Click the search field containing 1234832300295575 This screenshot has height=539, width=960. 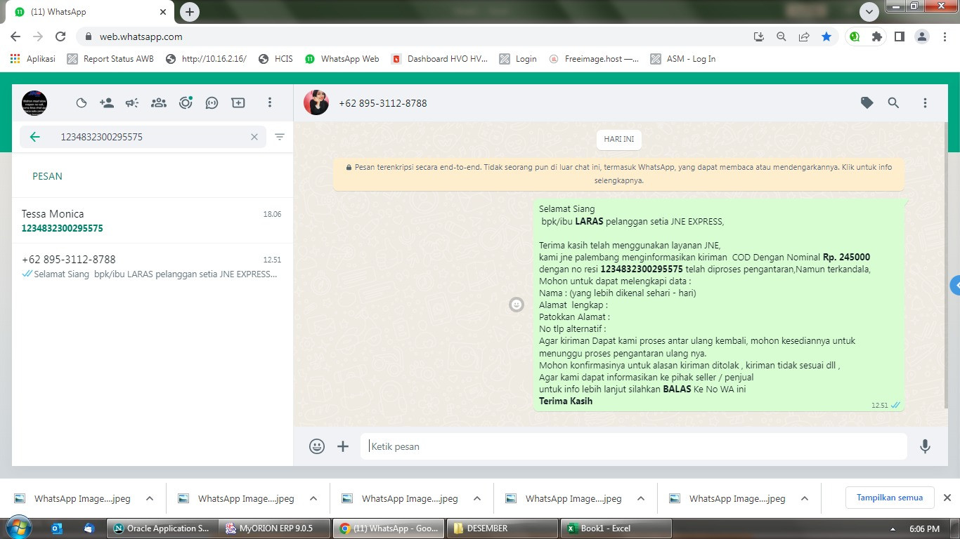click(143, 137)
